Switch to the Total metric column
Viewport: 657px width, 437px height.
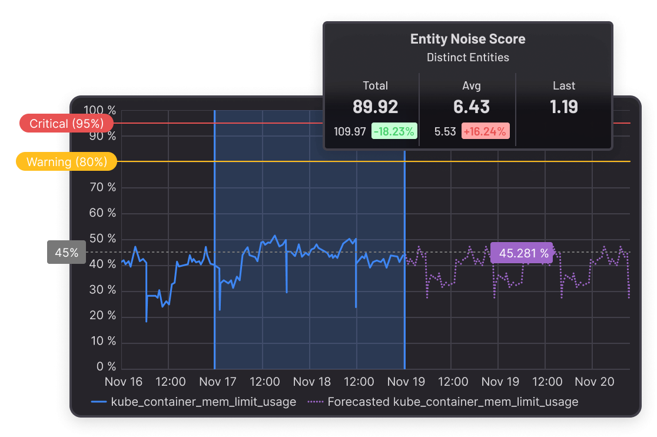[375, 85]
